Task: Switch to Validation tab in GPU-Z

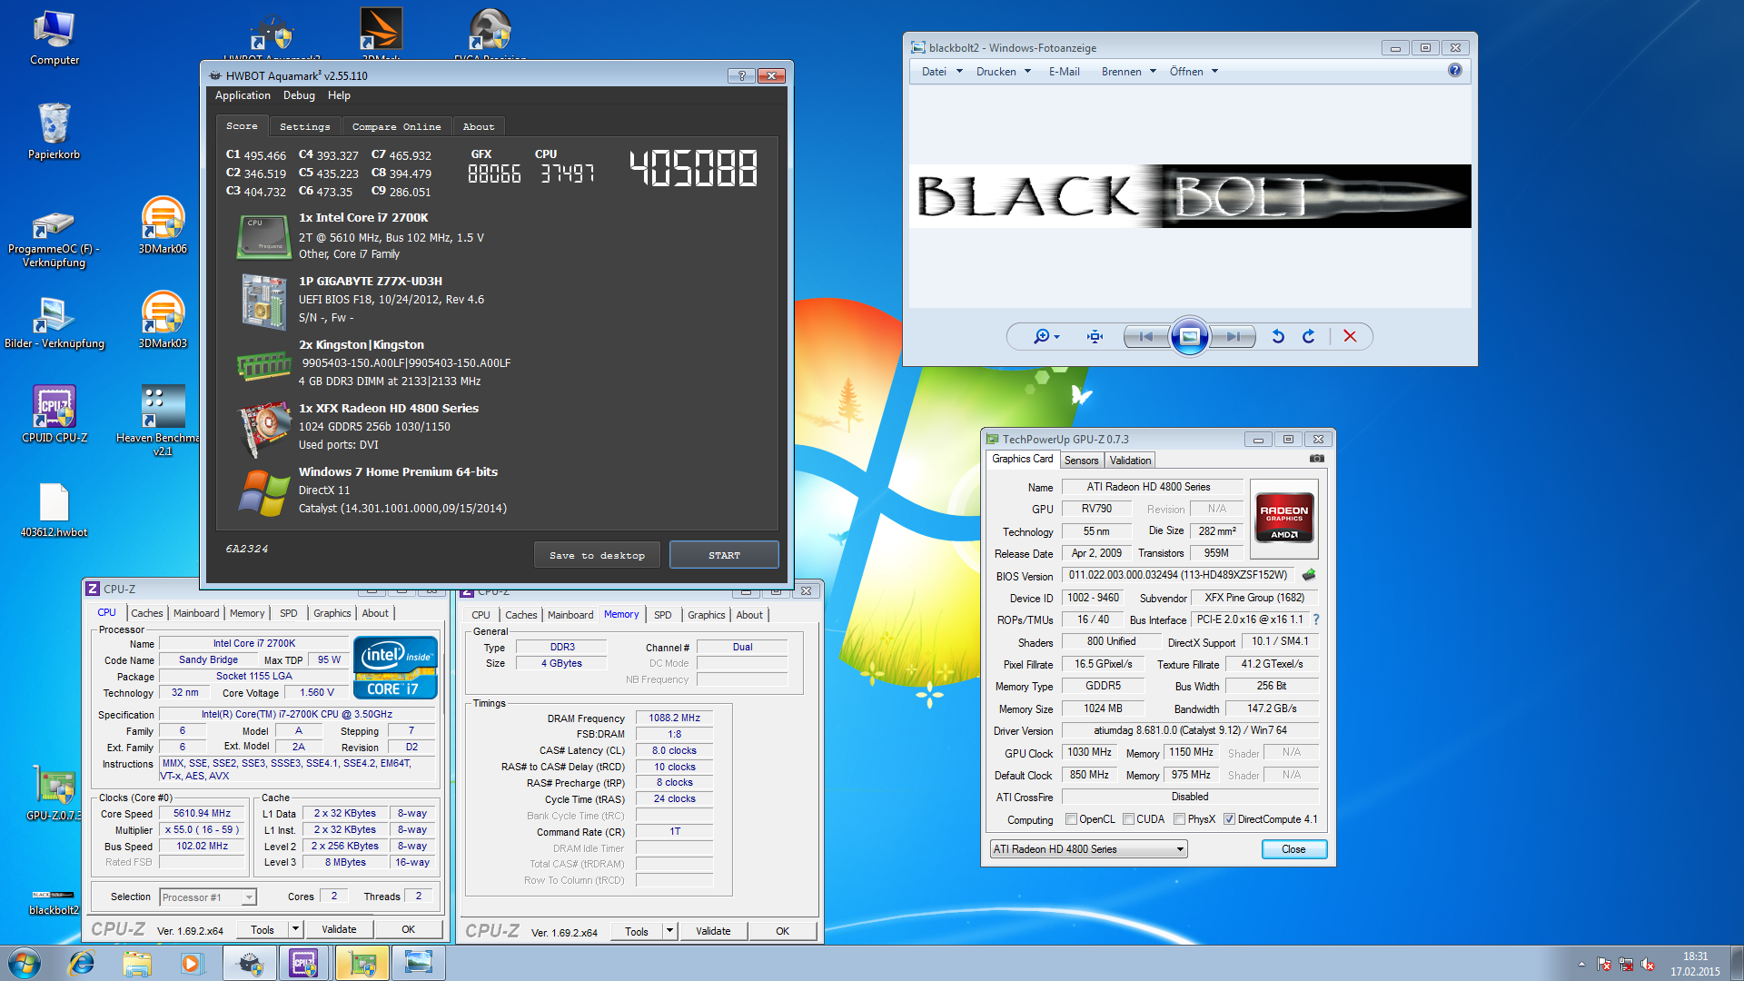Action: coord(1130,461)
